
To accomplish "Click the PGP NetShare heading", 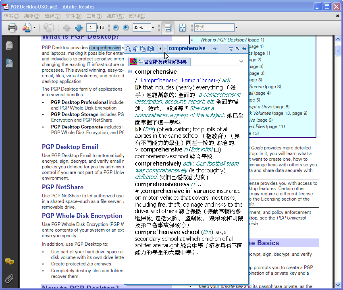I will 62,187.
